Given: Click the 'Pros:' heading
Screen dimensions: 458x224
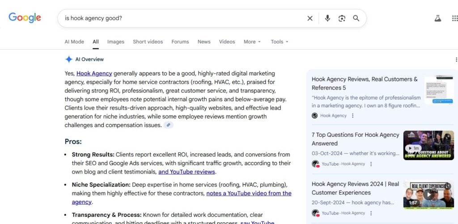Looking at the screenshot, I should click(x=73, y=142).
